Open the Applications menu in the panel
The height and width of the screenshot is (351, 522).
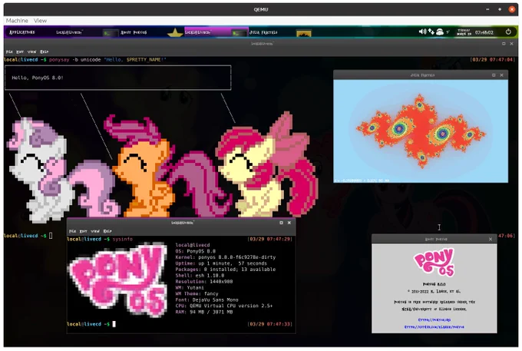click(22, 32)
